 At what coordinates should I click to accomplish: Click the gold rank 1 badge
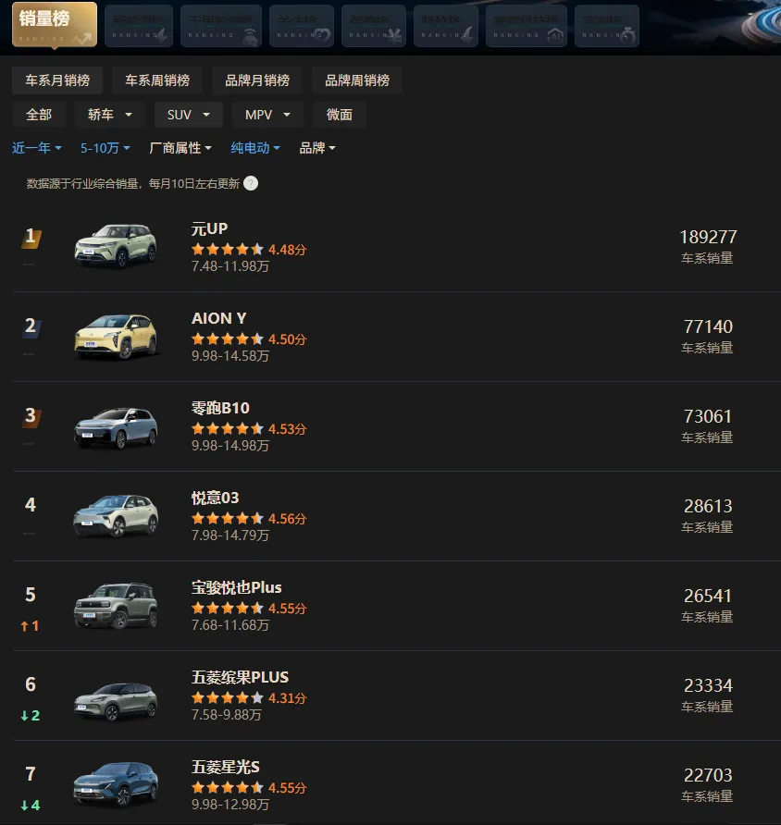pos(31,237)
